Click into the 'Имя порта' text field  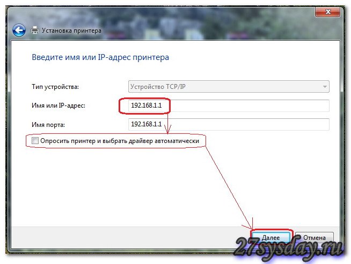click(229, 124)
